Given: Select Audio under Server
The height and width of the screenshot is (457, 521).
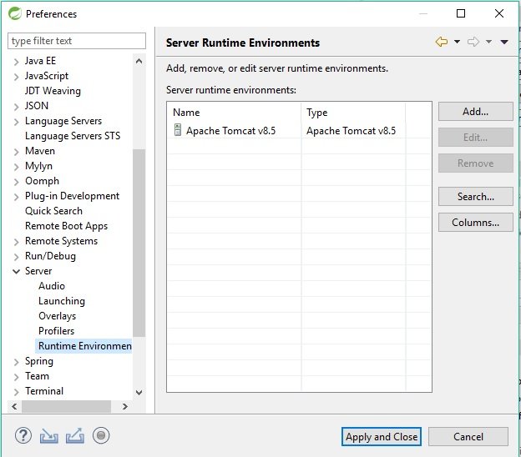Looking at the screenshot, I should tap(52, 286).
